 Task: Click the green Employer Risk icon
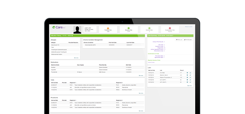click(129, 28)
